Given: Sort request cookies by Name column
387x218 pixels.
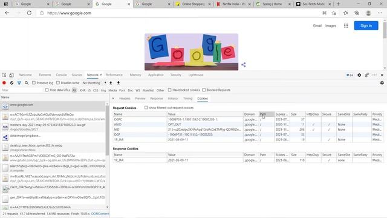Looking at the screenshot, I should click(x=140, y=114).
